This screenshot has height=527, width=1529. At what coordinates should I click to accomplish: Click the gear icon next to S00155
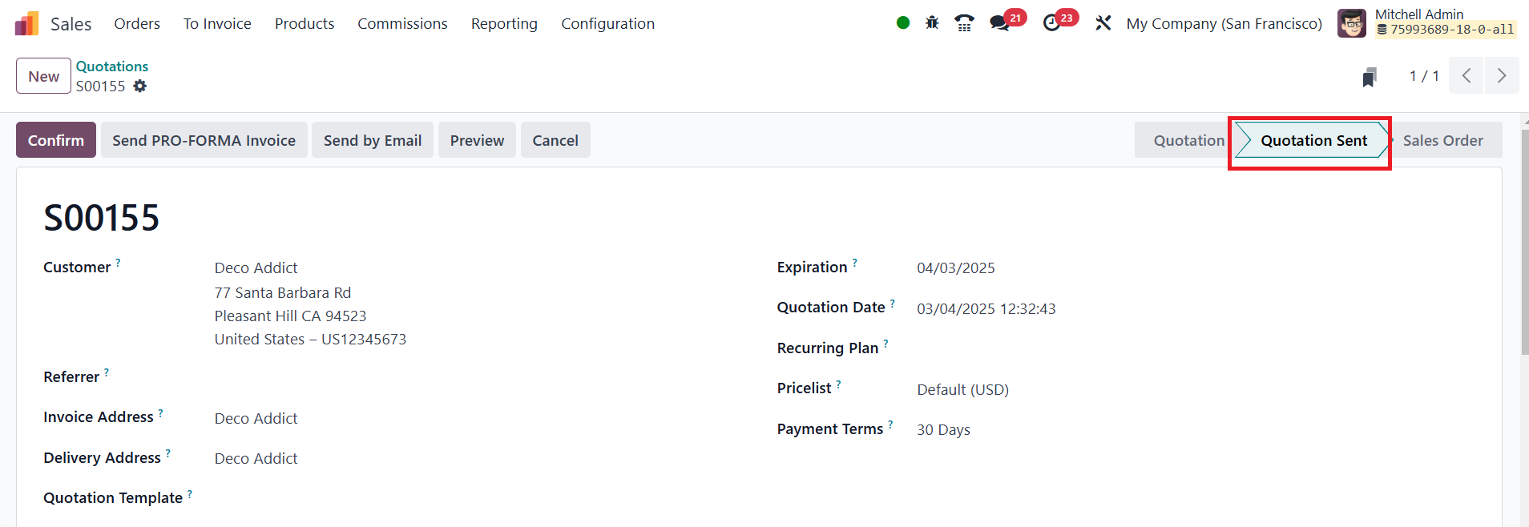click(140, 86)
